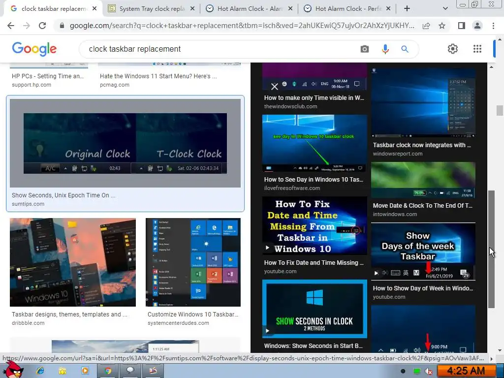Open the 'Taskbar clock now integrates with' thumbnail
Viewport: 504px width, 378px height.
pyautogui.click(x=423, y=102)
